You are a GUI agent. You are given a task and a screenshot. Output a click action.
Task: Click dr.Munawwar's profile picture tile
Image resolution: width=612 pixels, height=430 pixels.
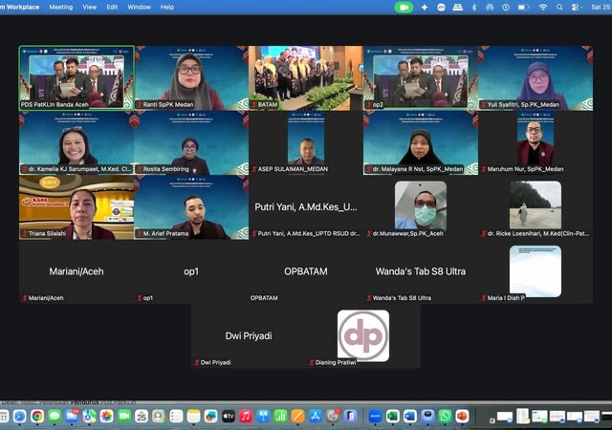421,204
